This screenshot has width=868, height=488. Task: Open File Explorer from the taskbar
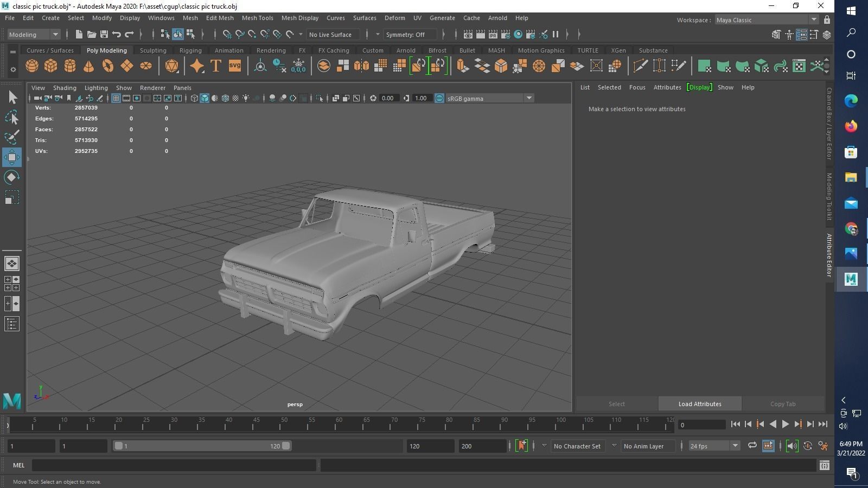[x=851, y=177]
